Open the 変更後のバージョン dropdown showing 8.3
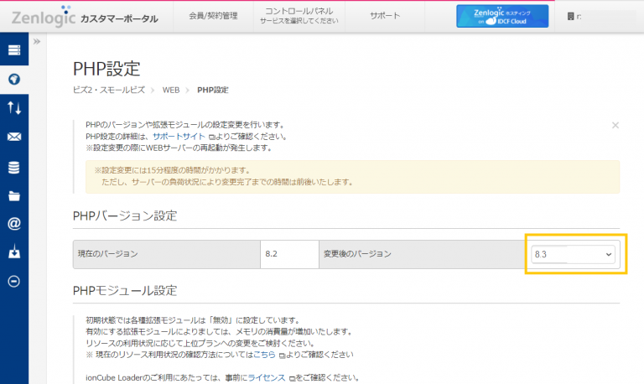Viewport: 644px width, 384px height. coord(574,254)
